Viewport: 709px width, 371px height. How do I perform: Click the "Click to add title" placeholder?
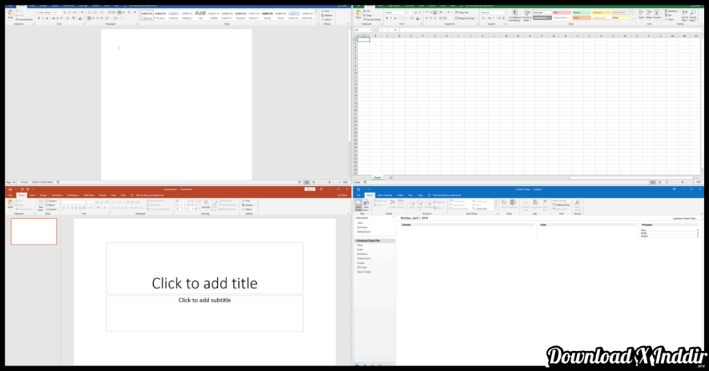pos(204,282)
